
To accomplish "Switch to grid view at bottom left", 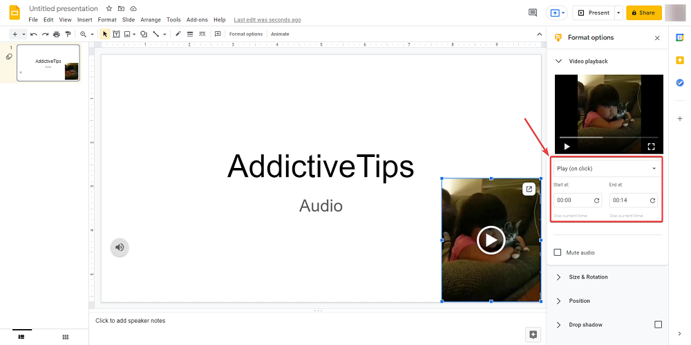I will tap(66, 337).
